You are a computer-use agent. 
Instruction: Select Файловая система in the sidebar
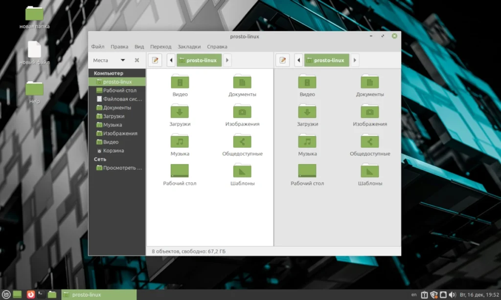click(x=117, y=99)
